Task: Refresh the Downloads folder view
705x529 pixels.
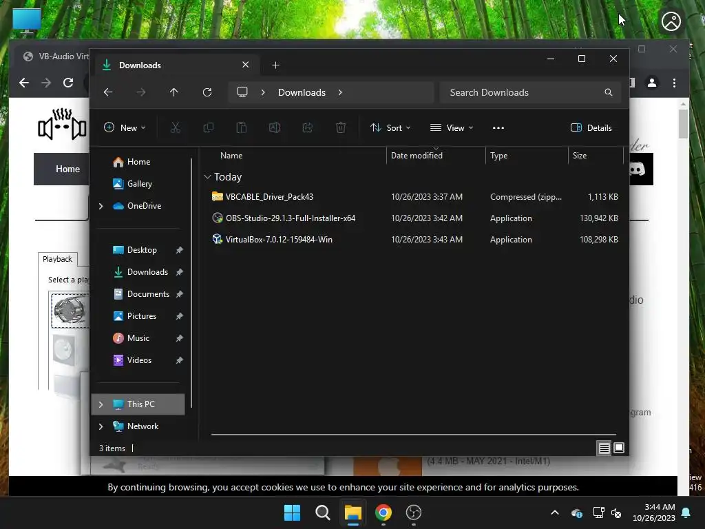Action: (207, 92)
